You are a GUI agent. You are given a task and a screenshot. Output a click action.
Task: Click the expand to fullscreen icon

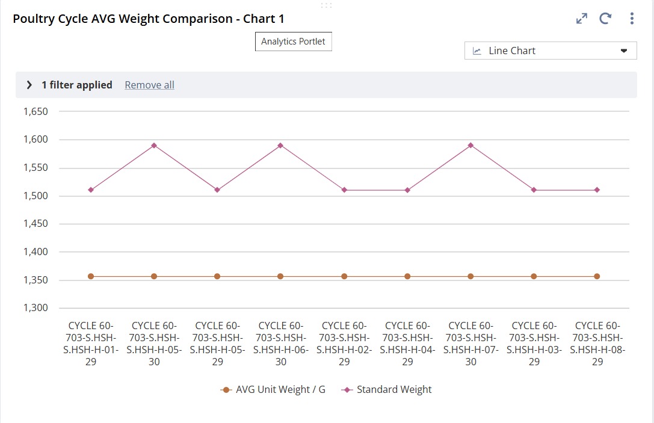582,19
